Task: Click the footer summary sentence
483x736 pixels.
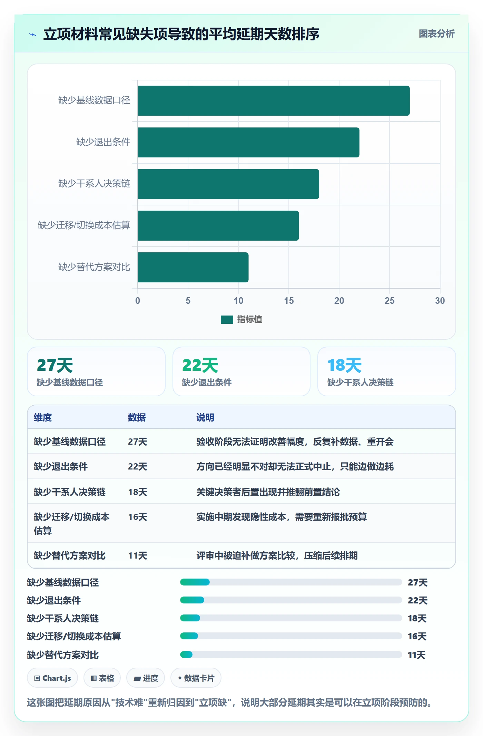Action: tap(230, 703)
